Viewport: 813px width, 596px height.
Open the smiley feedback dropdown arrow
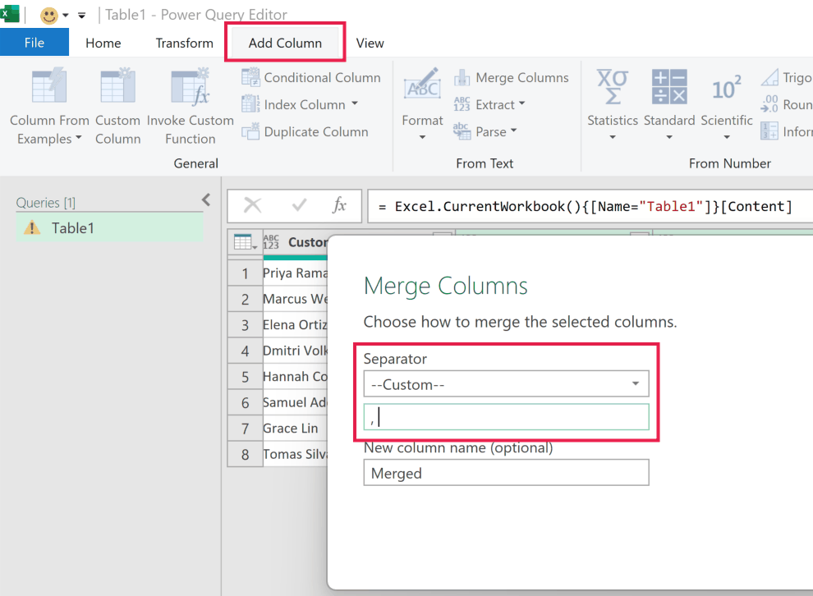coord(66,15)
